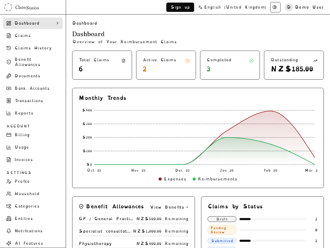Open Billing under Account
The width and height of the screenshot is (330, 248).
tap(33, 135)
